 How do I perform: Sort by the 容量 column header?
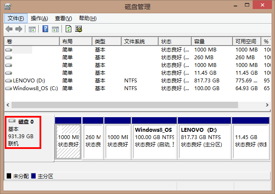[211, 41]
